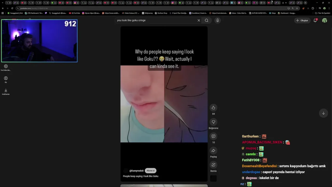Open the Maps bookmark
The height and width of the screenshot is (187, 332).
click(272, 13)
